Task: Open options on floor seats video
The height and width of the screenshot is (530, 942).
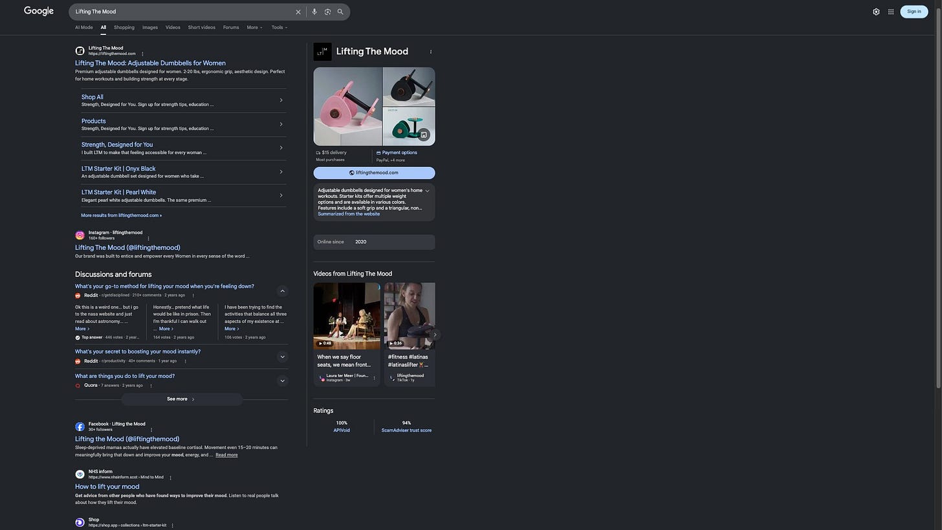Action: 374,378
